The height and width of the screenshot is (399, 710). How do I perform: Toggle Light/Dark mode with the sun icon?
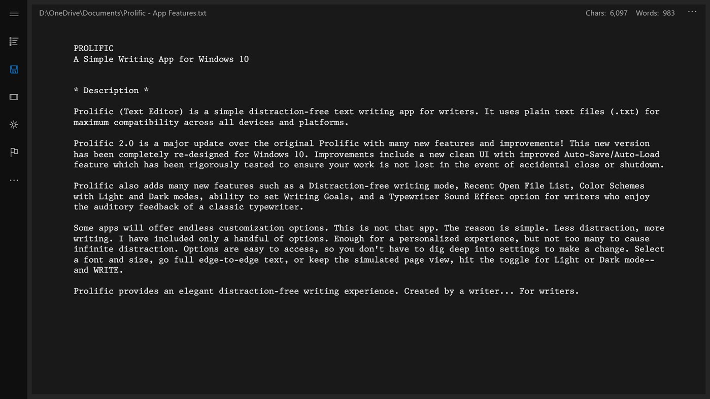click(x=14, y=125)
